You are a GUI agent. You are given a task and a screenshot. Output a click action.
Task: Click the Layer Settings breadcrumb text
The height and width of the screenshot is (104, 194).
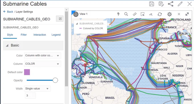click(x=24, y=12)
